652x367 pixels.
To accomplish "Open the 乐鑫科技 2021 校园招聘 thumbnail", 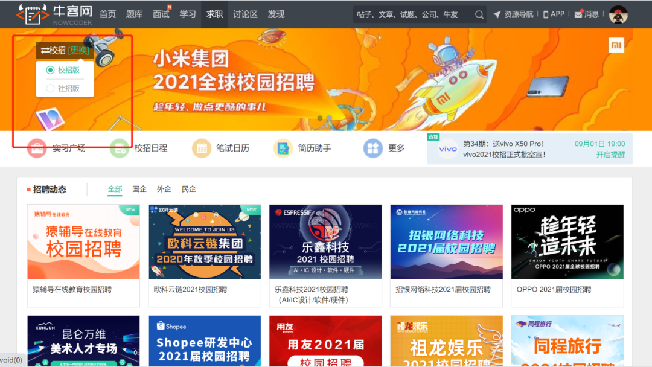I will pos(325,241).
